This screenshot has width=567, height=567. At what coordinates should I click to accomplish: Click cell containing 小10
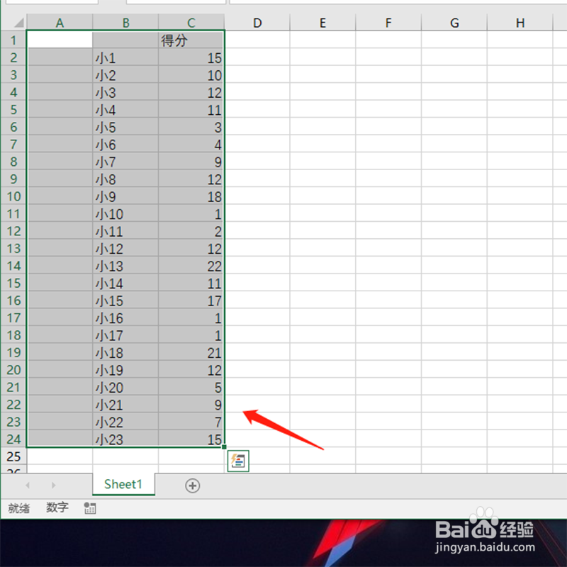(x=125, y=213)
